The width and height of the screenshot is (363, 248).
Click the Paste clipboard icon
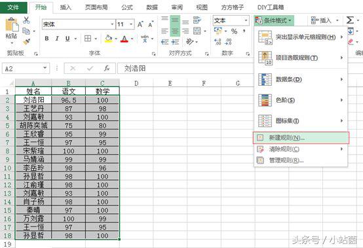(12, 24)
